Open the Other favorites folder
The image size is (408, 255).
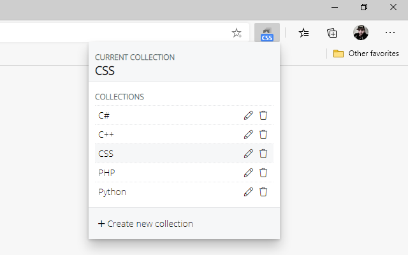(x=366, y=54)
